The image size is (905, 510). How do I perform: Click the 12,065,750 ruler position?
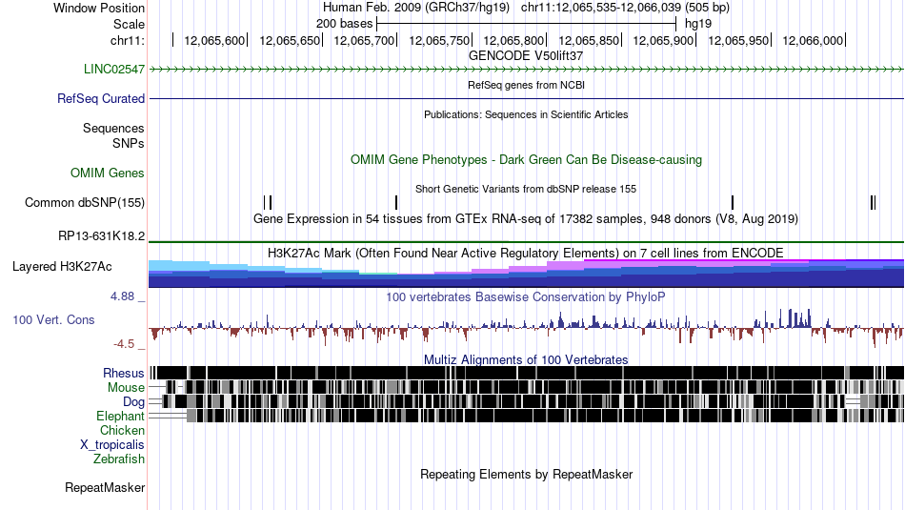pyautogui.click(x=438, y=40)
